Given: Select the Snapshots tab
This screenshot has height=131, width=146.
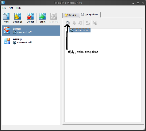Looking at the screenshot, I should point(90,15).
